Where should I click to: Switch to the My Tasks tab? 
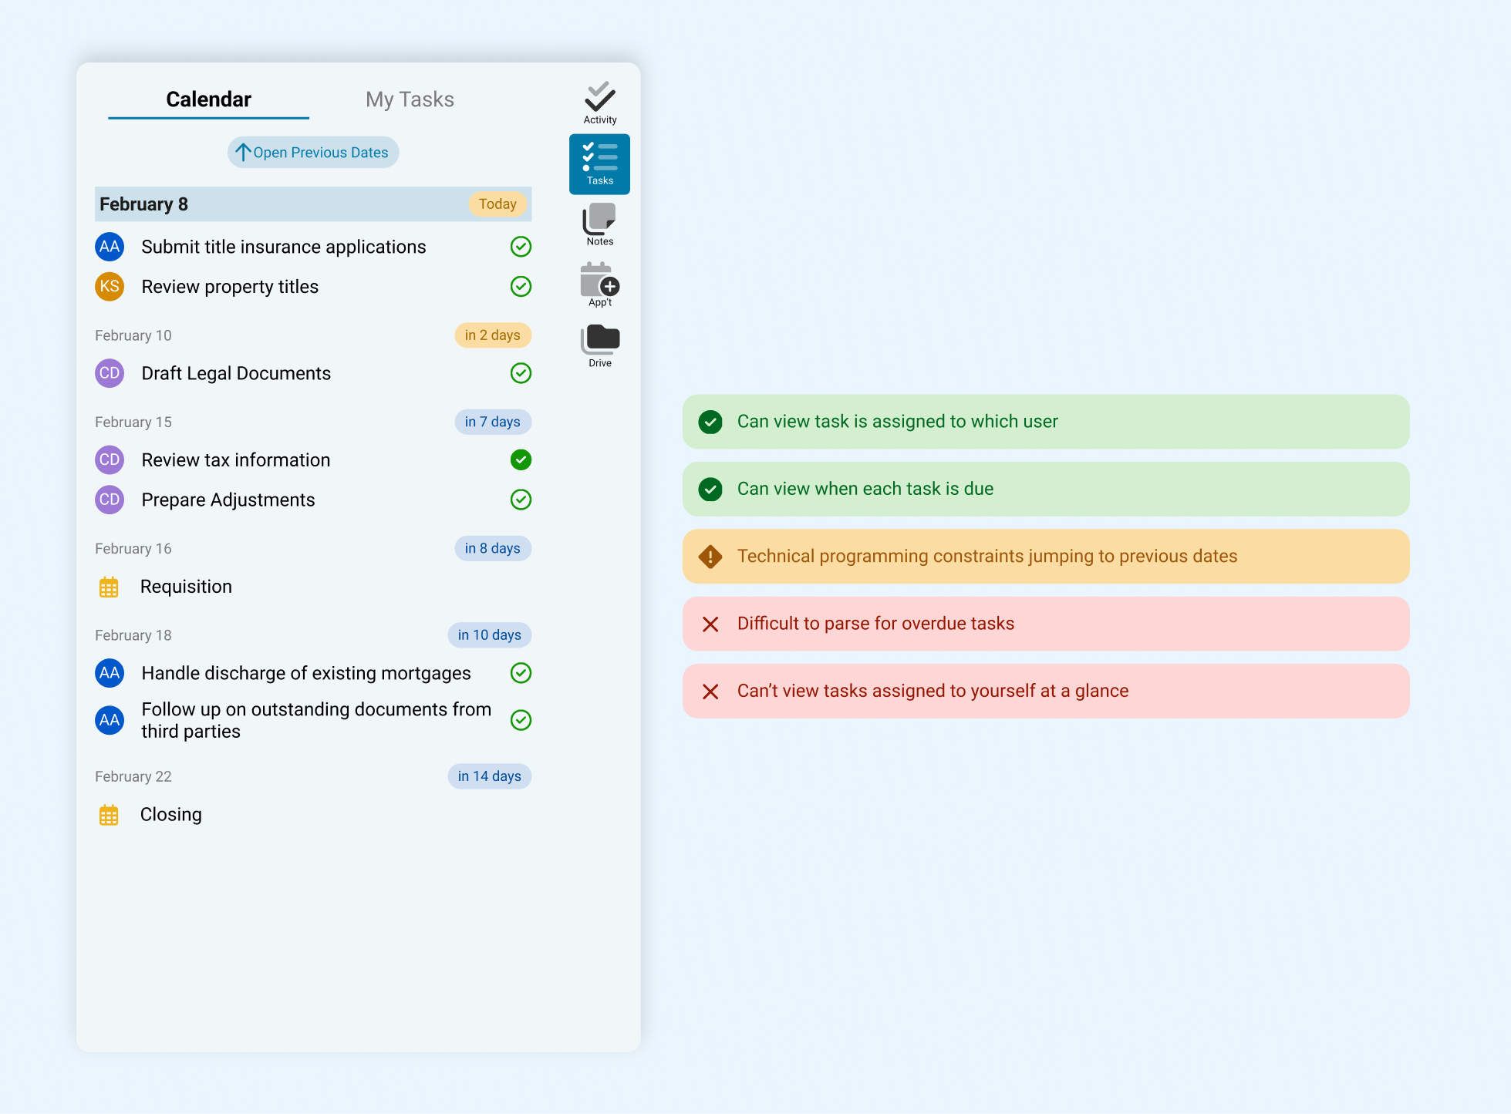[410, 99]
